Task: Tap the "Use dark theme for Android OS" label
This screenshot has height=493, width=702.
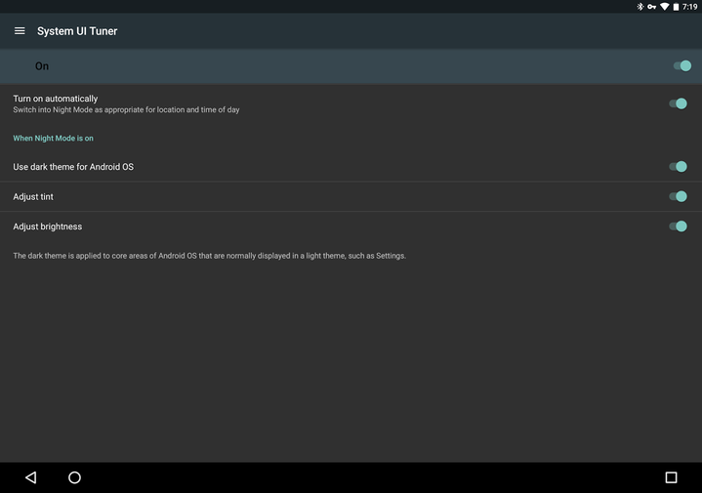Action: (73, 167)
